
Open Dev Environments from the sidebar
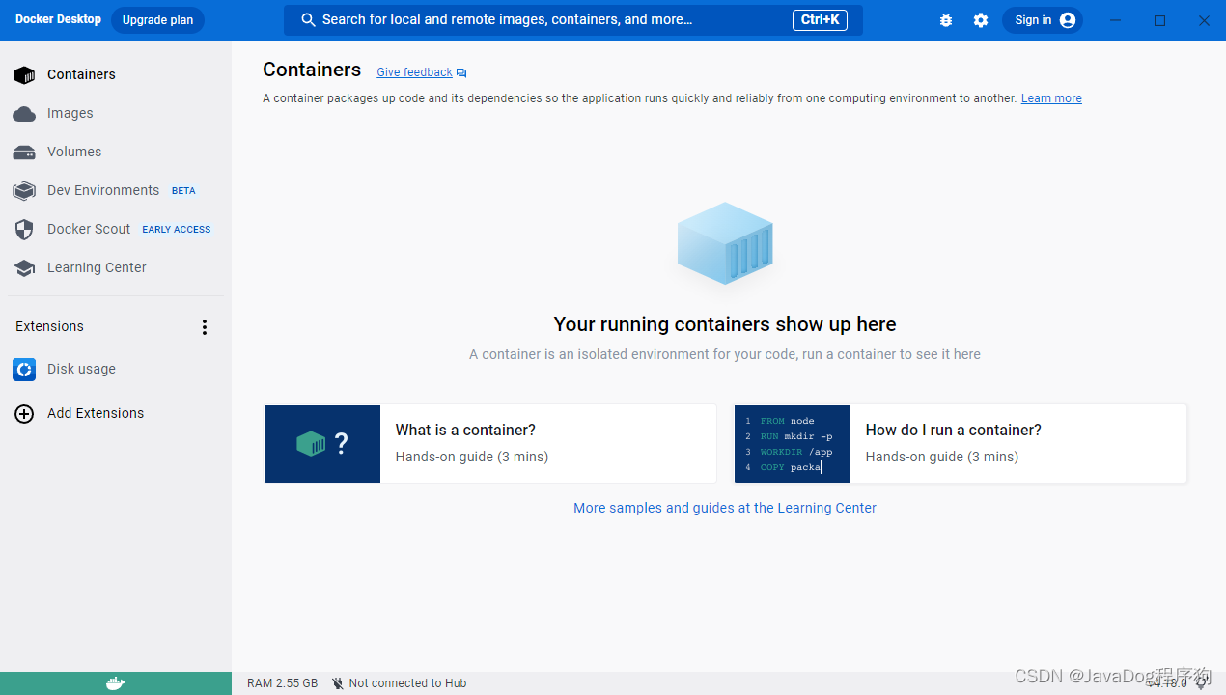click(x=103, y=190)
